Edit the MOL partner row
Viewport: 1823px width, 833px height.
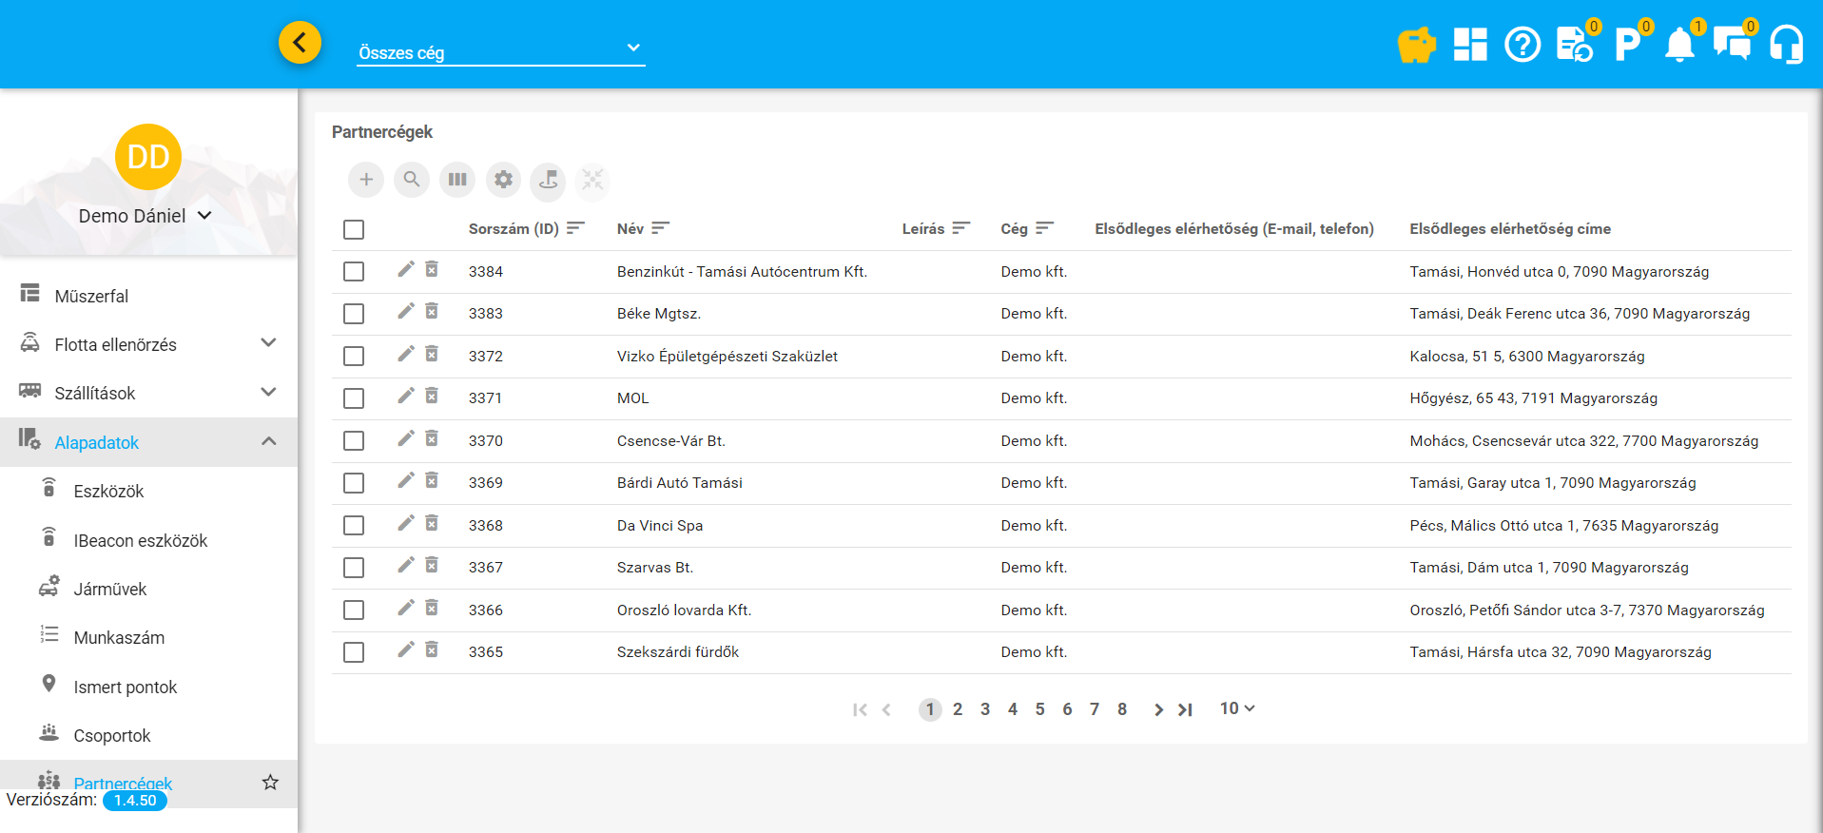click(406, 397)
